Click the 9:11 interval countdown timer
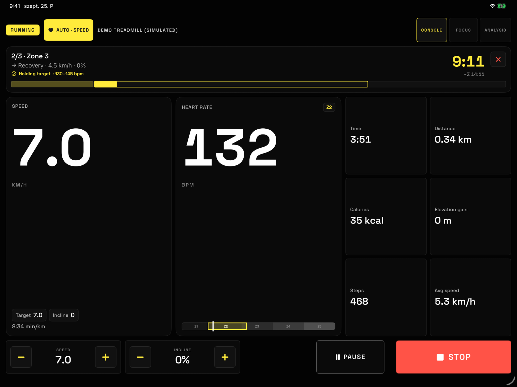This screenshot has height=387, width=517. pos(468,61)
